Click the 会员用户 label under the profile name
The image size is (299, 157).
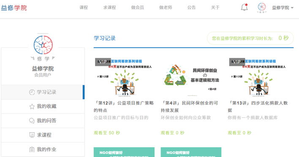coord(43,75)
